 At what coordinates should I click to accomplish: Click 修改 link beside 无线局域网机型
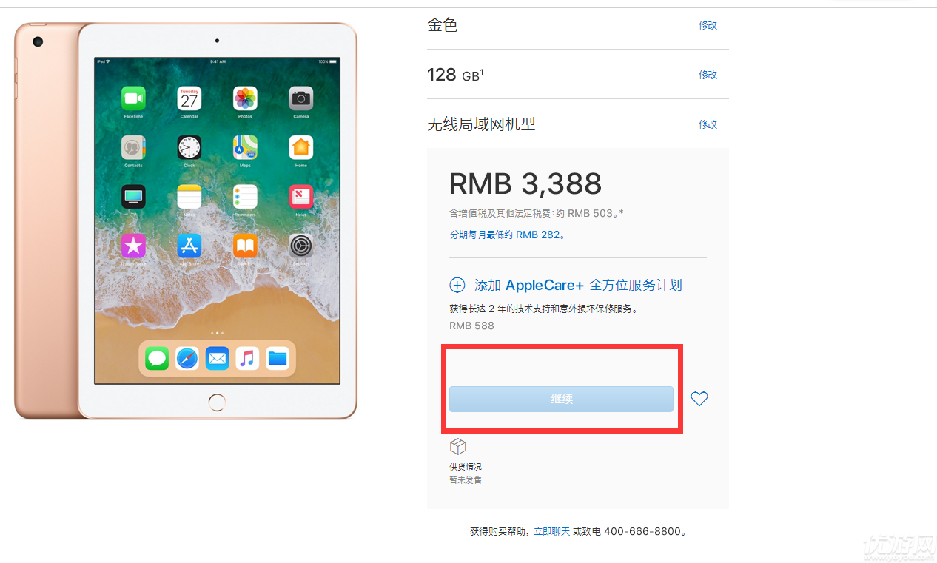708,124
